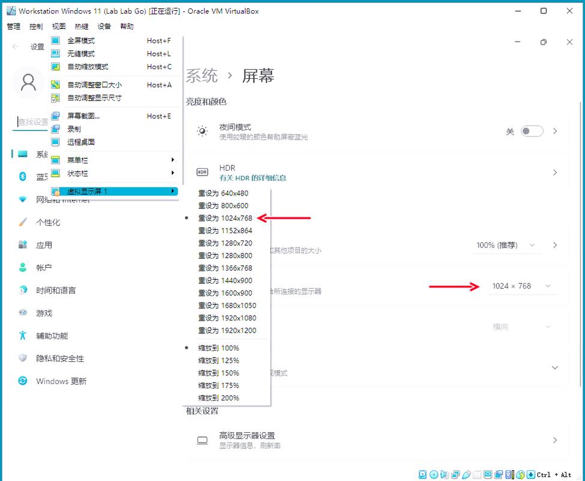Screen dimensions: 585x481
Task: Click the hard disk status icon
Action: [422, 474]
